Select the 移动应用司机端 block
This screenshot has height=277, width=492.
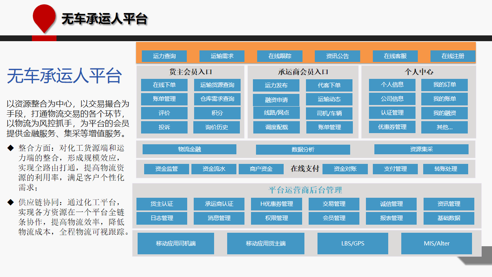[x=176, y=244]
